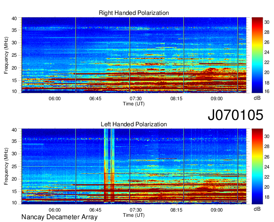274x222 pixels.
Task: Click the left-handed spectrogram plot area
Action: [134, 166]
